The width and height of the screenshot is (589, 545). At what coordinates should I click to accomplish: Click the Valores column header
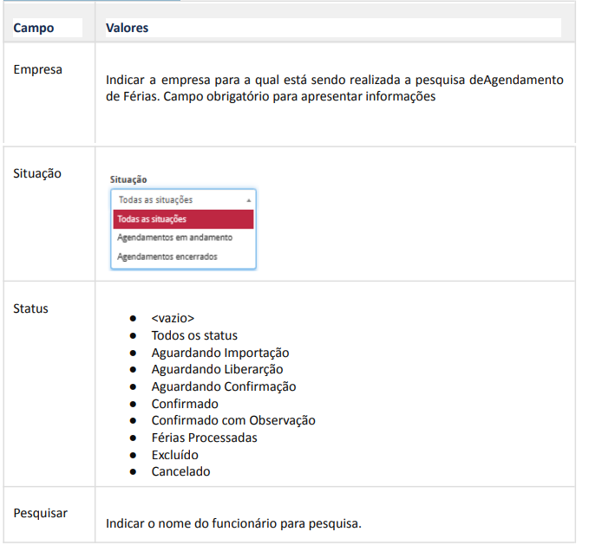point(127,28)
